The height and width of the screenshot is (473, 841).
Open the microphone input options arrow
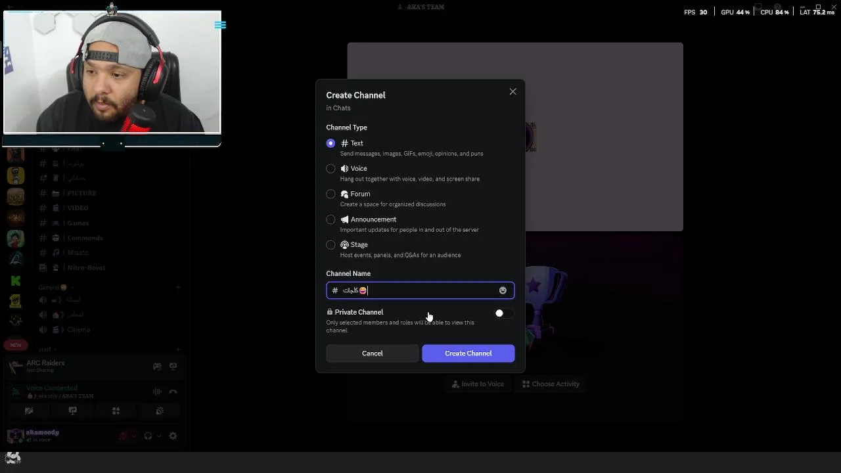(133, 436)
